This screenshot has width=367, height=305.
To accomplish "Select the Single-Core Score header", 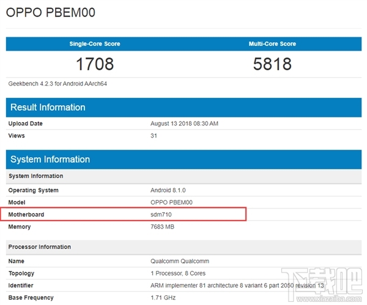I will 95,44.
